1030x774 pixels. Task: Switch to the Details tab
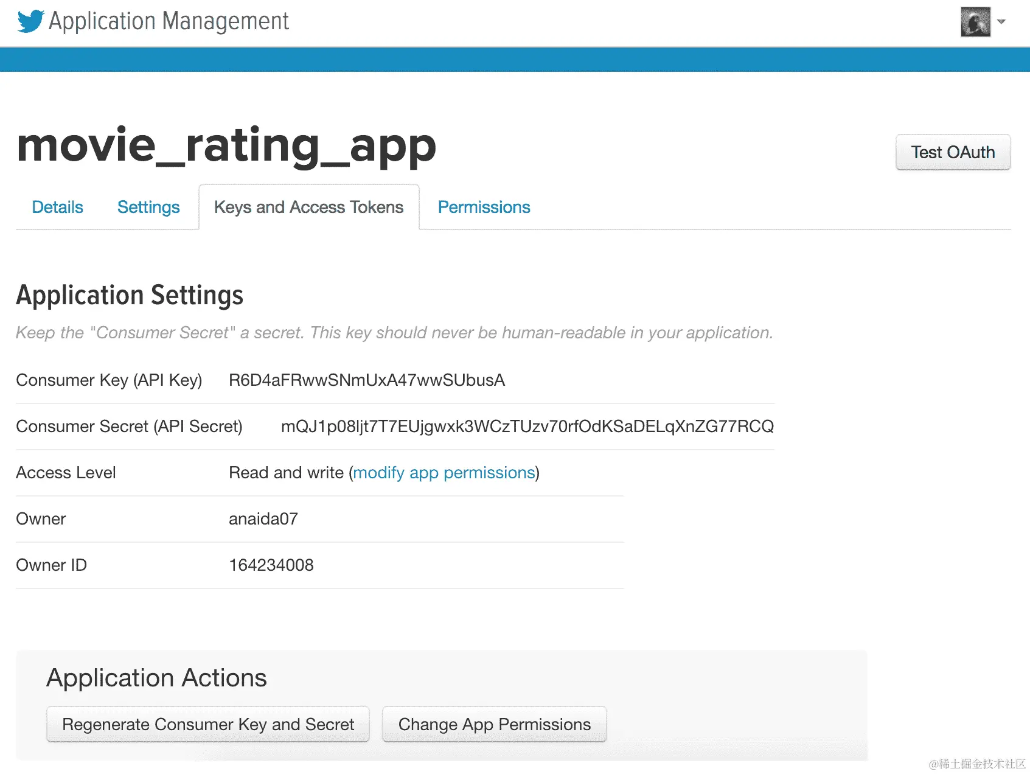click(57, 207)
